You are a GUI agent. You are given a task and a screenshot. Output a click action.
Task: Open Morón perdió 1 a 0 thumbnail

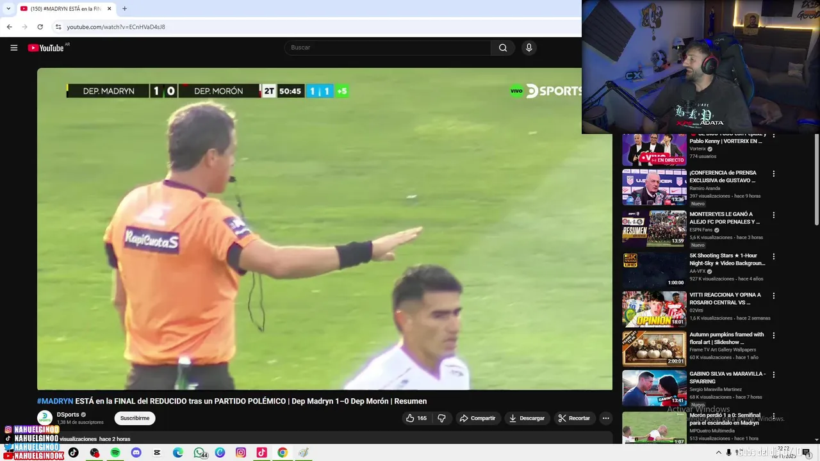coord(654,428)
